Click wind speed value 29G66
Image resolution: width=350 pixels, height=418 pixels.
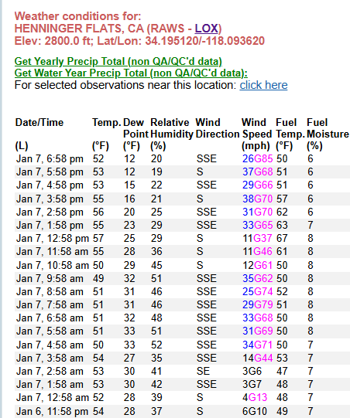pyautogui.click(x=258, y=185)
